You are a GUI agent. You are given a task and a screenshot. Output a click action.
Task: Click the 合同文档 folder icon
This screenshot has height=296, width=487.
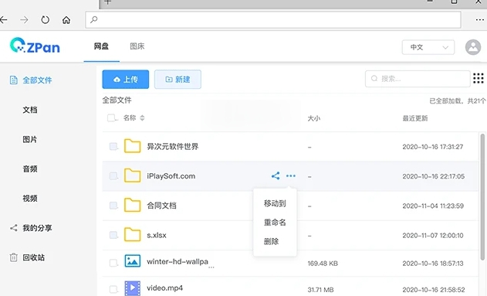132,206
